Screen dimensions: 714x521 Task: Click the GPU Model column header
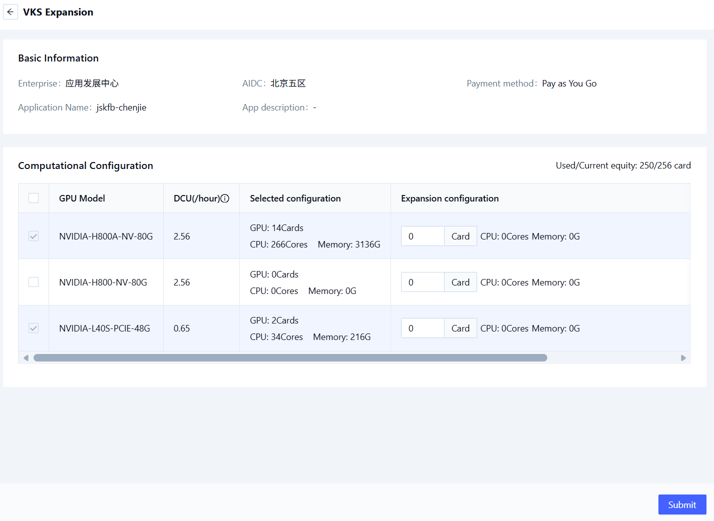[x=82, y=198]
